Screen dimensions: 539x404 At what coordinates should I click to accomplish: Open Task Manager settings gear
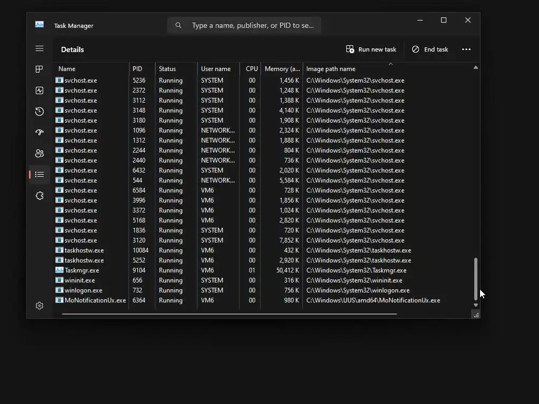click(39, 306)
